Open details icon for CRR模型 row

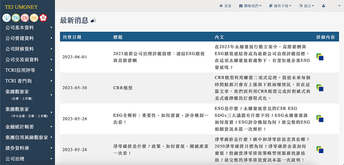320,88
